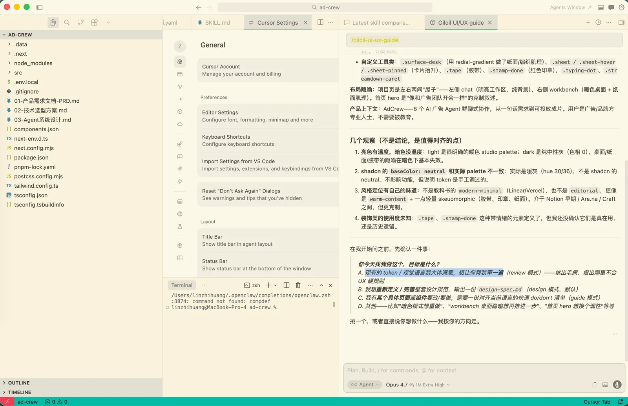The width and height of the screenshot is (628, 406).
Task: Open 03-Agent系统设计.md file
Action: click(x=81, y=120)
